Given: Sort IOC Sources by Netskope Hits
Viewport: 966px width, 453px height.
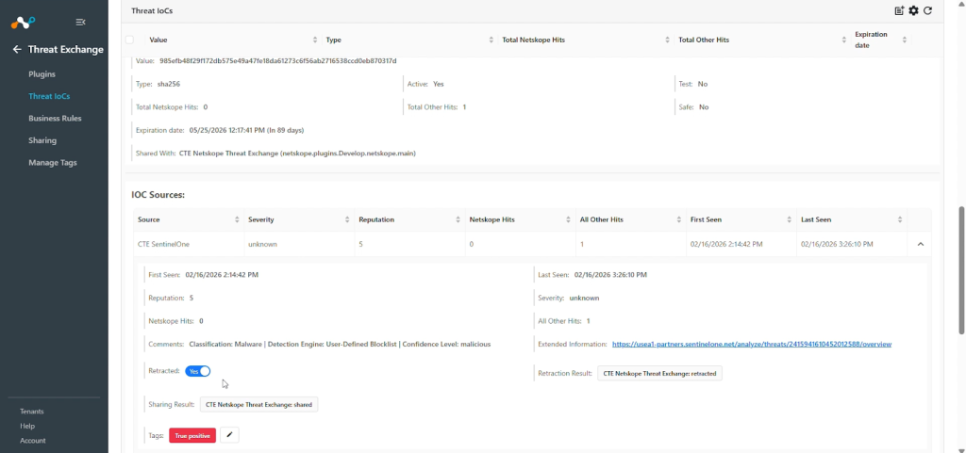Looking at the screenshot, I should point(569,219).
